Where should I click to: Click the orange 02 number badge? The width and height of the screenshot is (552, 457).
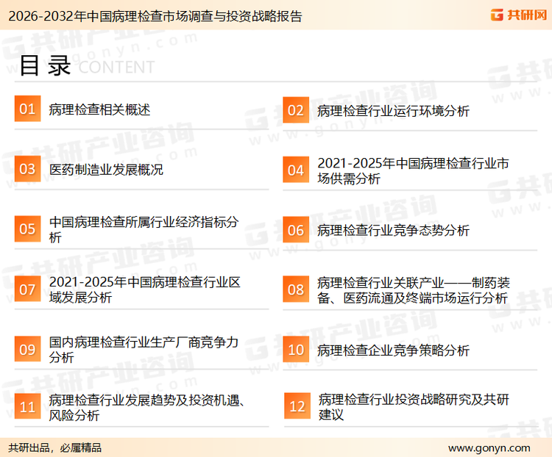pyautogui.click(x=296, y=110)
